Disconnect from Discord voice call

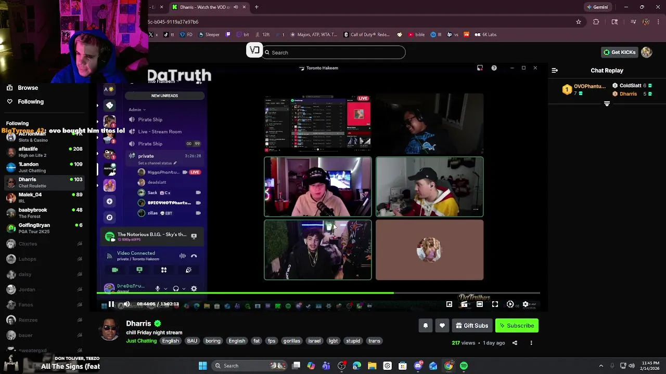click(194, 256)
